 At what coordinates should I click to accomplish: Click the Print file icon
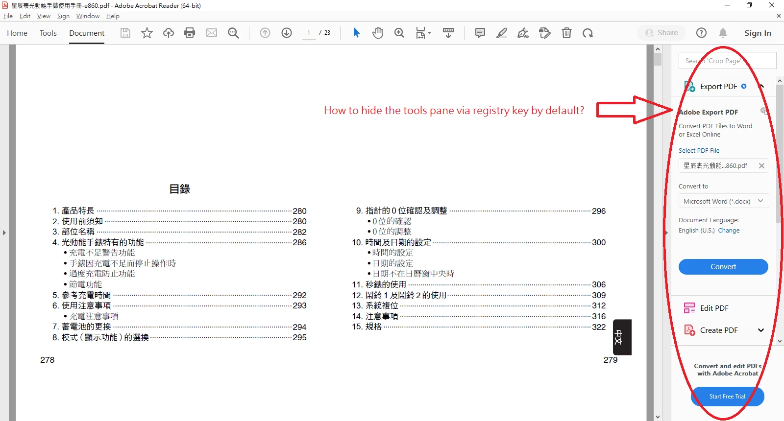(190, 33)
